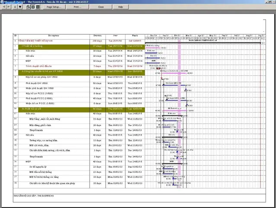The width and height of the screenshot is (276, 208).
Task: Restore down the Microsoft Project window
Action: pyautogui.click(x=270, y=2)
